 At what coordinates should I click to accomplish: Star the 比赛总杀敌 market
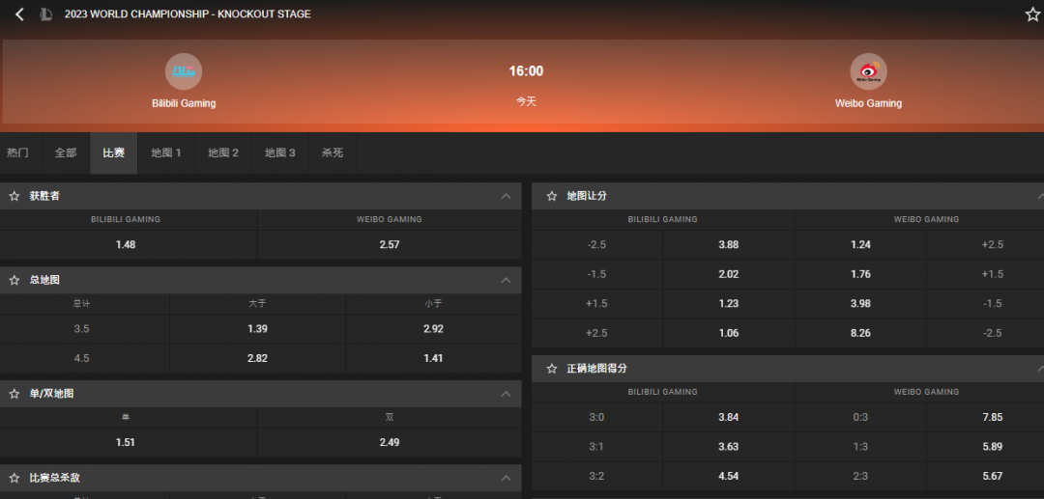tap(14, 478)
